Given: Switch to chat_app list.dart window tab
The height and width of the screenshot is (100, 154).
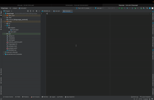Looking at the screenshot, I should 25,5.
